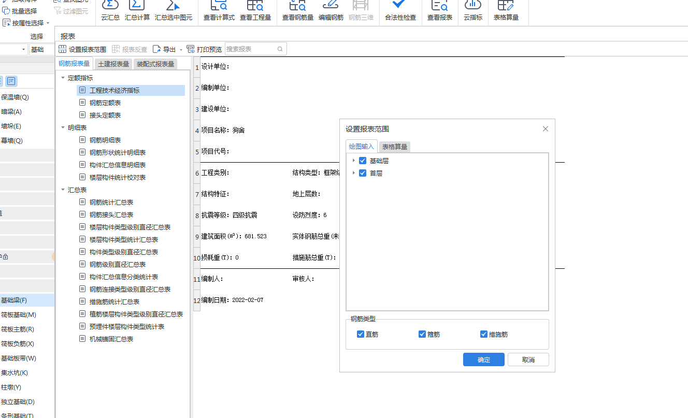
Task: Expand 首层 tree node arrow
Action: point(353,173)
